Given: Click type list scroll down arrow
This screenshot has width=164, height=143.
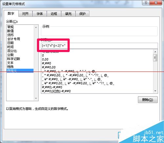Looking at the screenshot, I should click(155, 91).
